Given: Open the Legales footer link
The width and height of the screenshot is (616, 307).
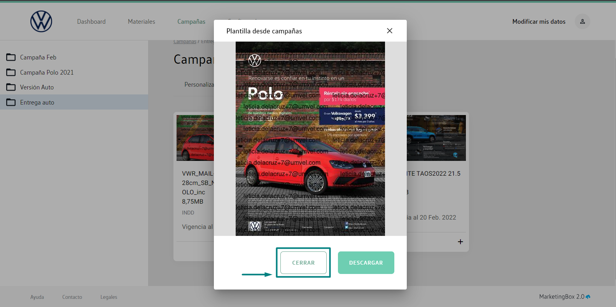Looking at the screenshot, I should 109,297.
